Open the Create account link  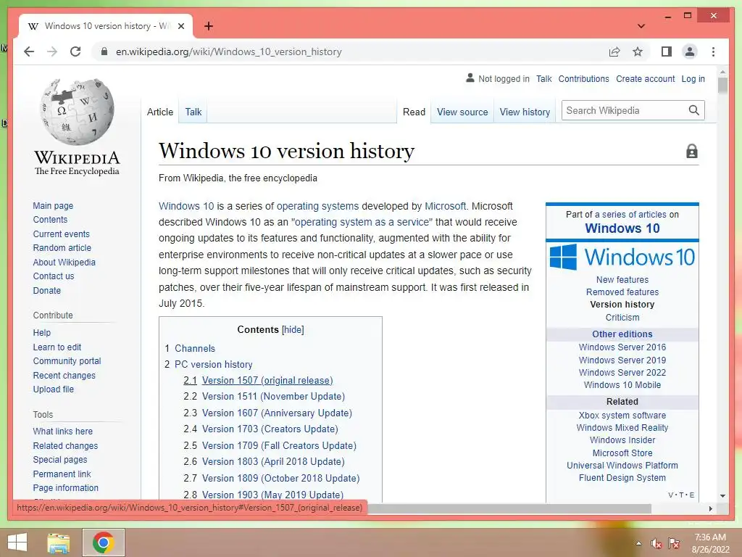(646, 78)
